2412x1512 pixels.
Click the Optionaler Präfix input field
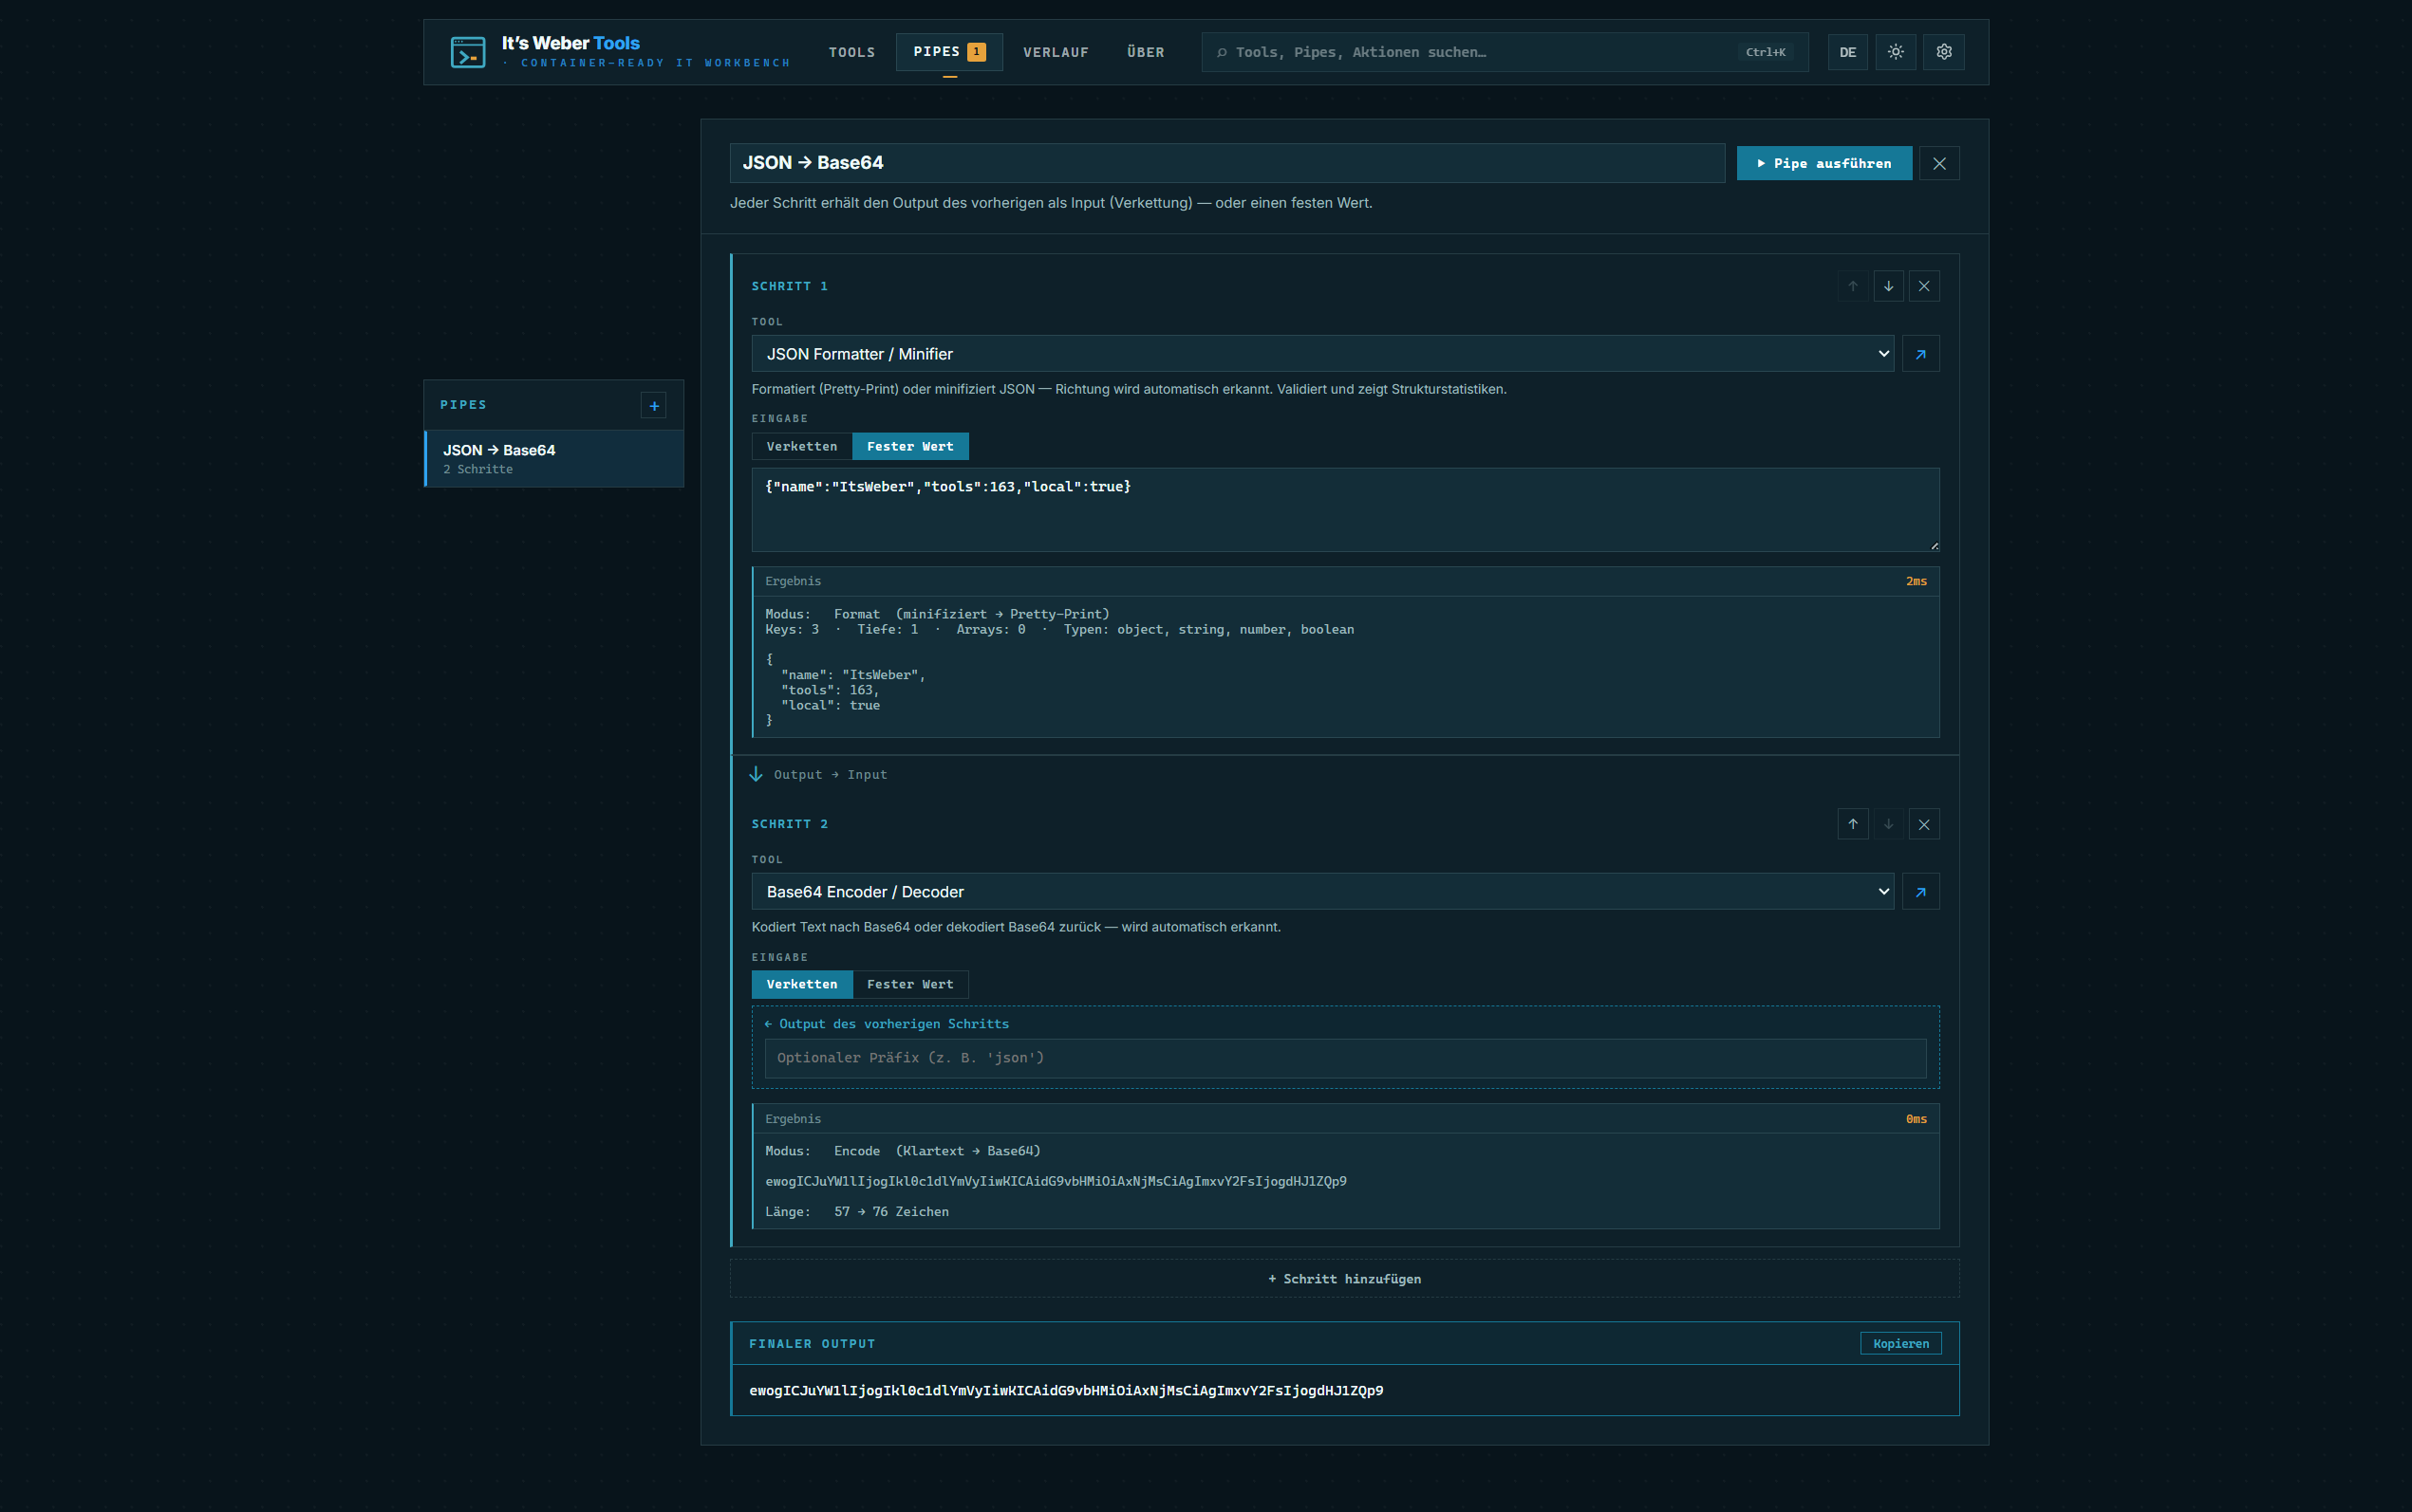coord(1346,1058)
